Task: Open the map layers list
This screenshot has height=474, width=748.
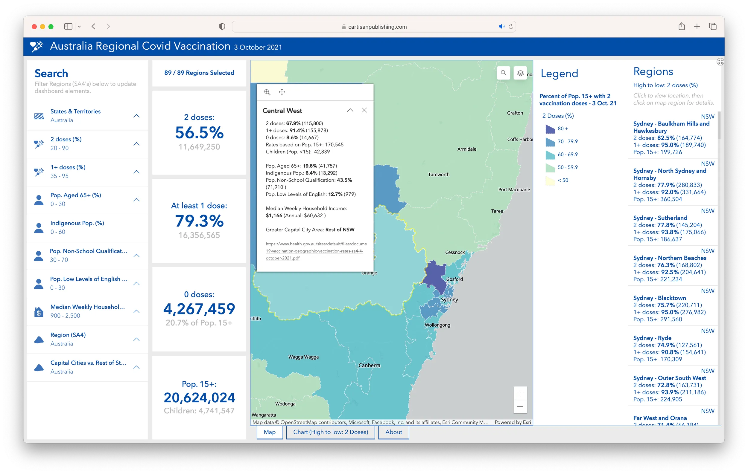Action: (520, 73)
